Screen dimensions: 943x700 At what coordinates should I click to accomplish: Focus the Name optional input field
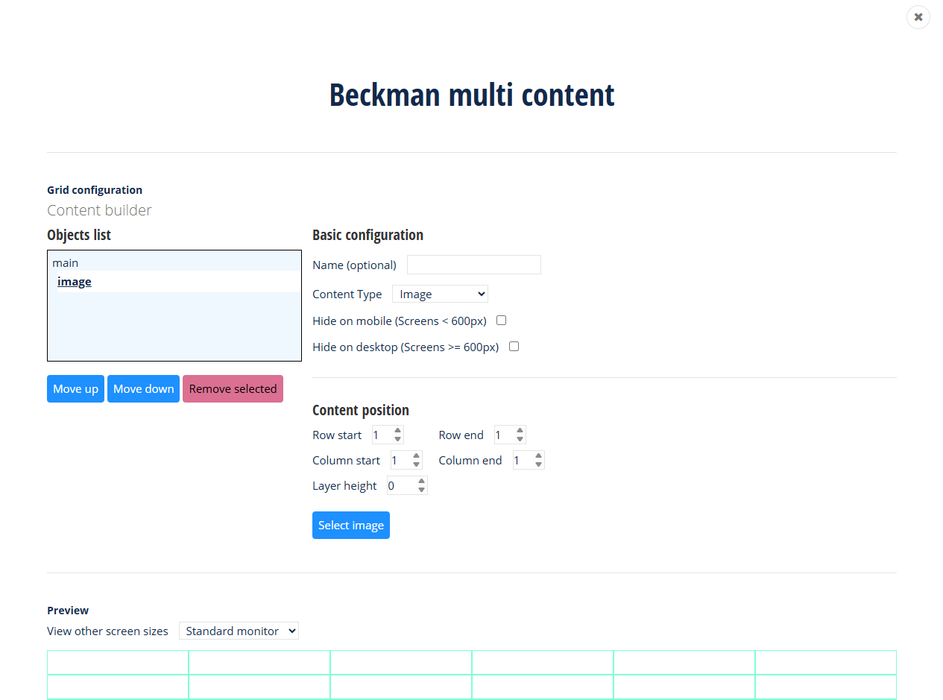pyautogui.click(x=473, y=264)
